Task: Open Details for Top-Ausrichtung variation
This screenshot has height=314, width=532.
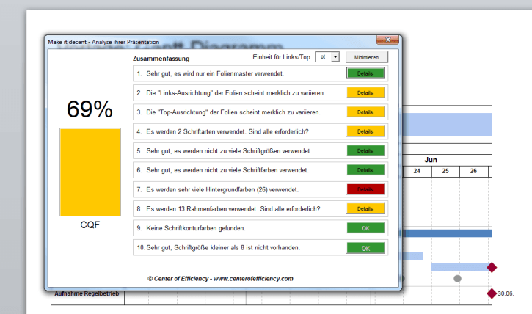Action: (x=365, y=112)
